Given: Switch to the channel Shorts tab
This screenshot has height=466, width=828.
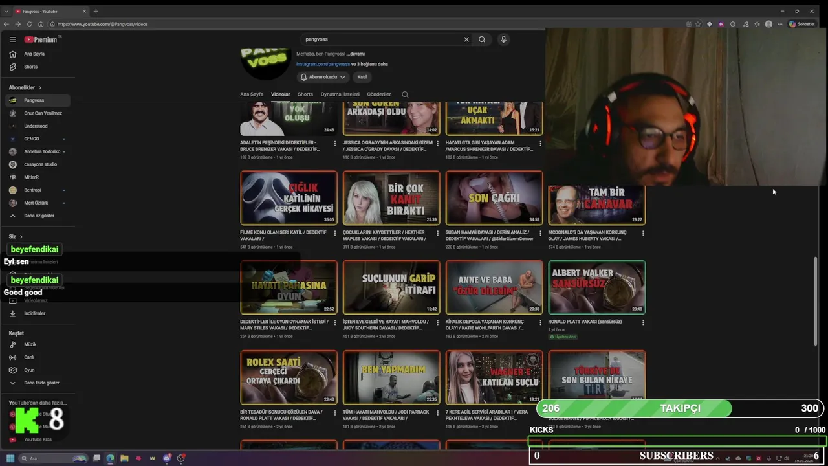Looking at the screenshot, I should point(305,94).
